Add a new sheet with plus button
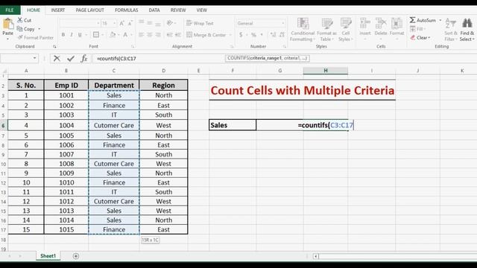The height and width of the screenshot is (268, 477). [x=76, y=256]
